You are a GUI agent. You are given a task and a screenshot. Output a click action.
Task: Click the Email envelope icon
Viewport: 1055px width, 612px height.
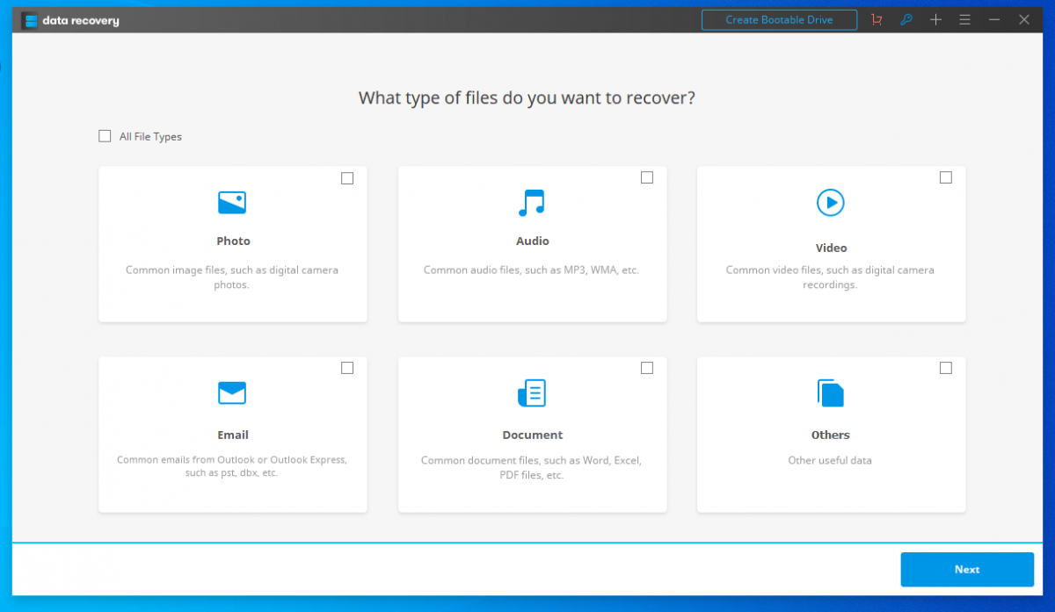point(232,392)
